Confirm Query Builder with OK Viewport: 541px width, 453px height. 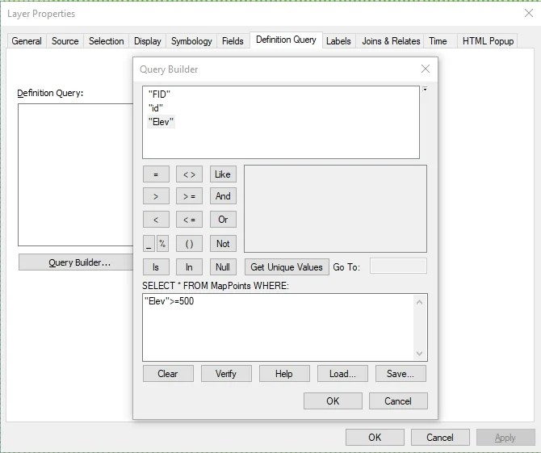(x=333, y=401)
